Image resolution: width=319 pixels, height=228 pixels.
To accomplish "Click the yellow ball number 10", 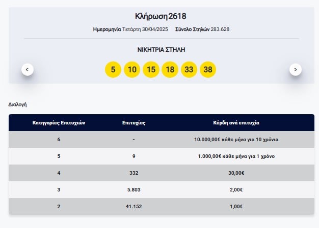I will (x=132, y=70).
